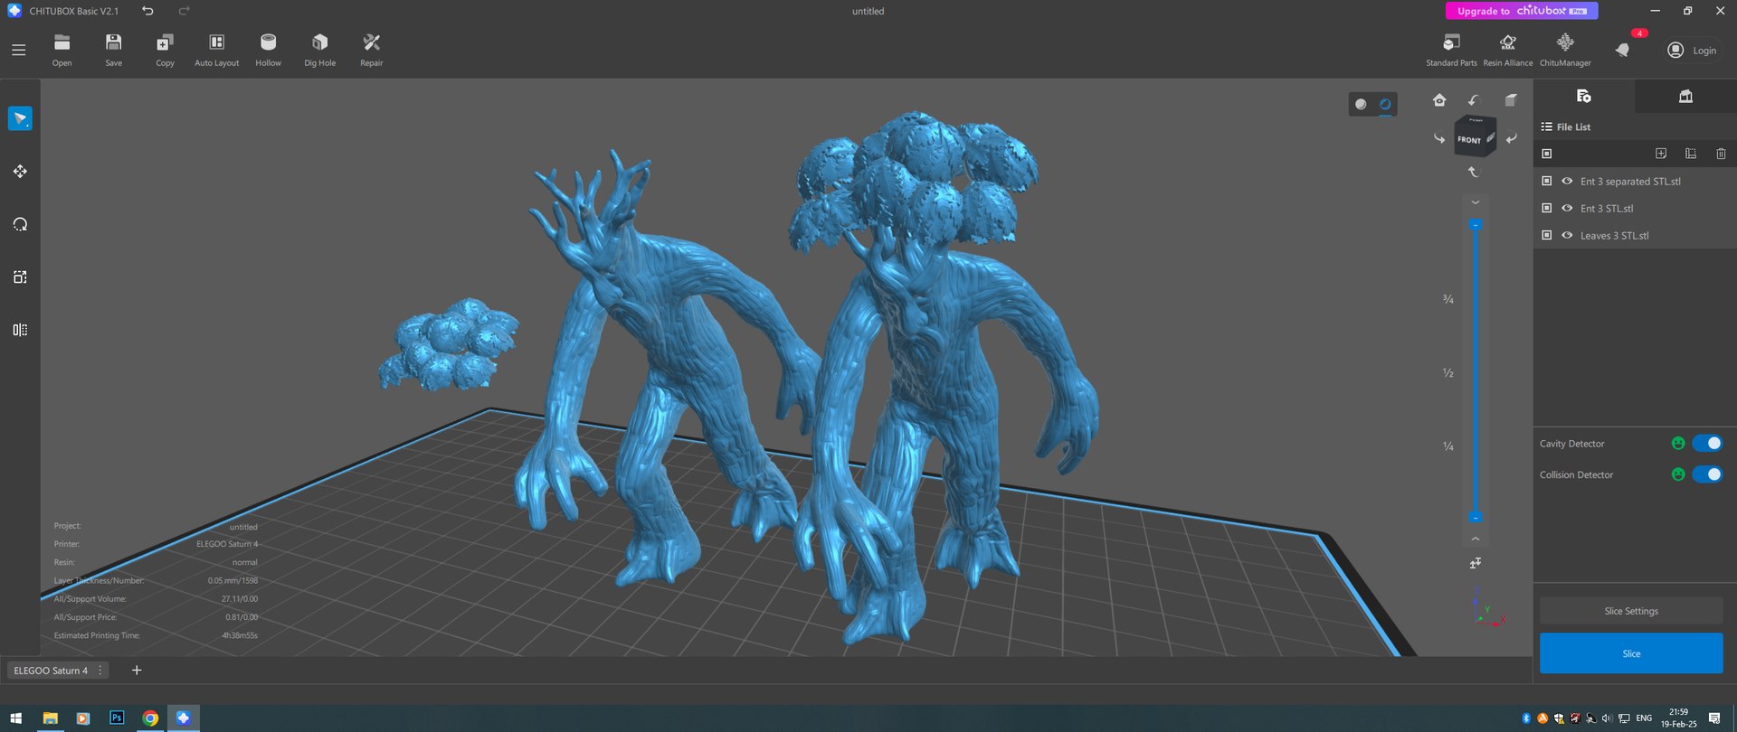Open Slice Settings
Viewport: 1737px width, 732px height.
coord(1631,611)
